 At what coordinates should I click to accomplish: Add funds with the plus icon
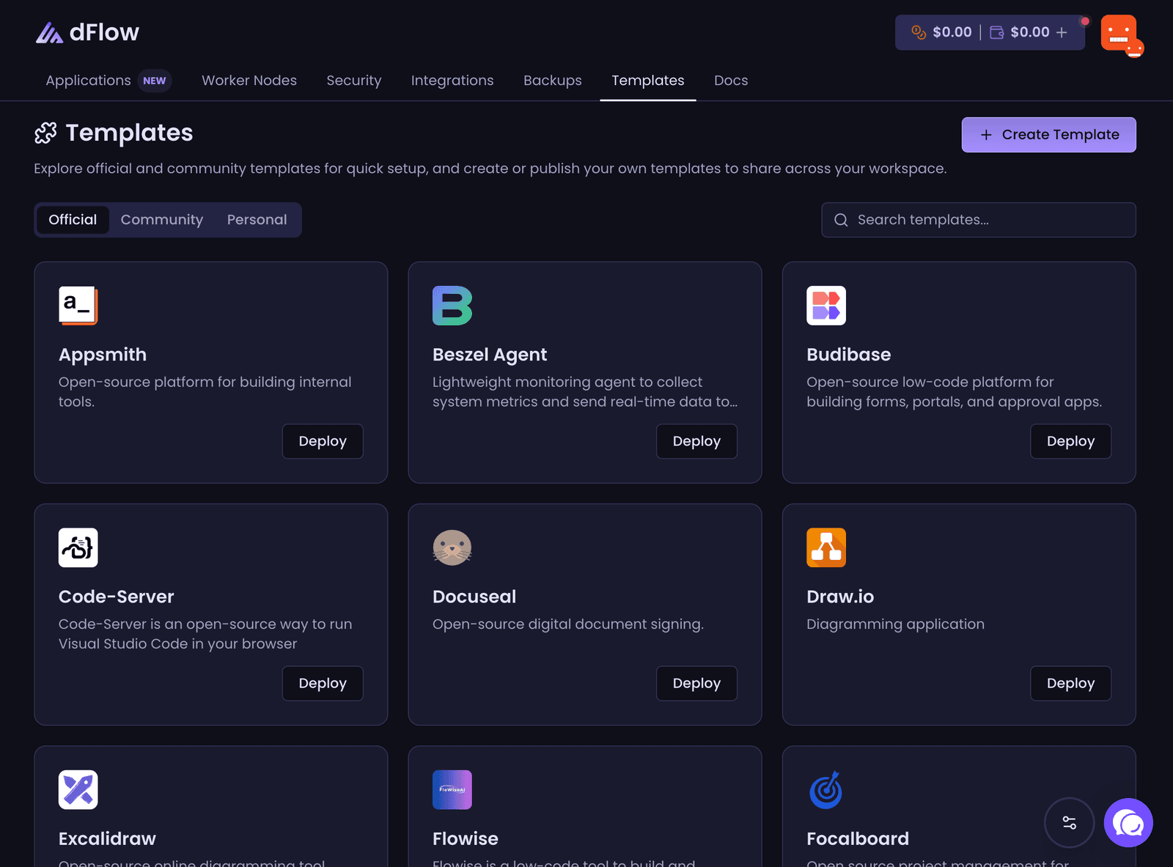[1062, 32]
